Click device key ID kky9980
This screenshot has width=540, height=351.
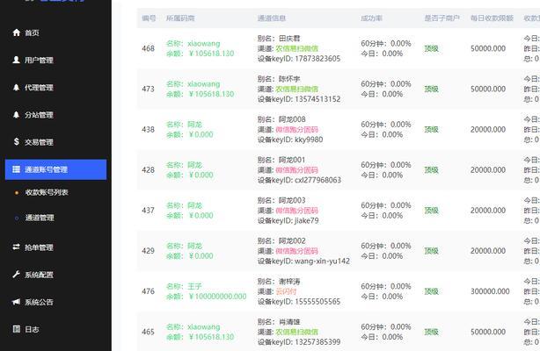tap(309, 140)
